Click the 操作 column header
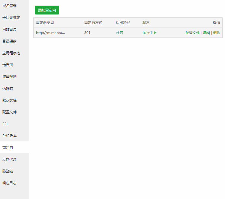Screen dimensions: 225x199 (216, 23)
